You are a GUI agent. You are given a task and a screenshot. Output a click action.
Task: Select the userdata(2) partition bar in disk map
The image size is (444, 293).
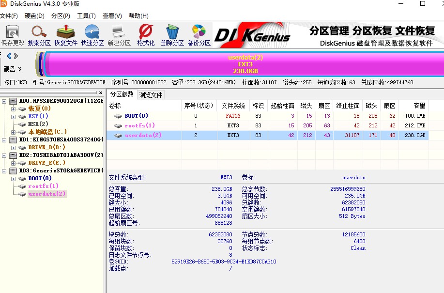(x=245, y=64)
